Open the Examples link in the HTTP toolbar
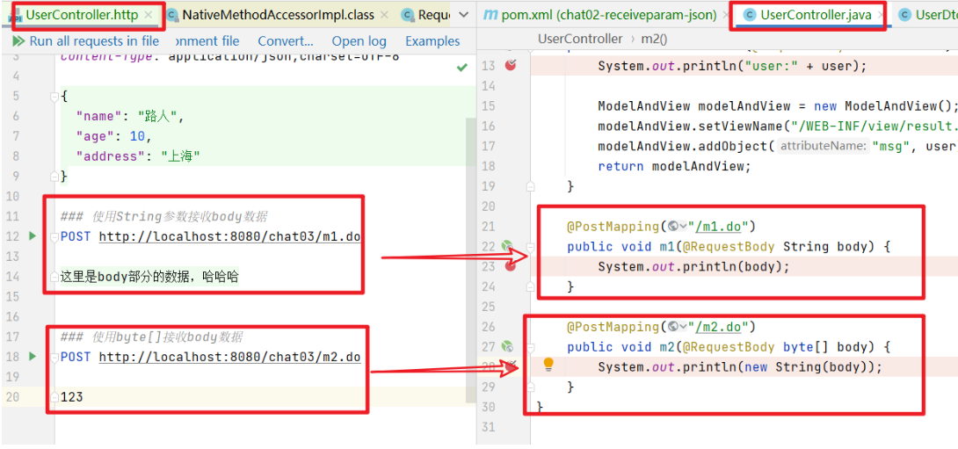Image resolution: width=958 pixels, height=449 pixels. tap(432, 41)
